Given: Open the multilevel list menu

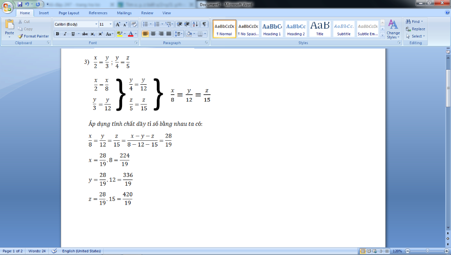Looking at the screenshot, I should point(169,25).
